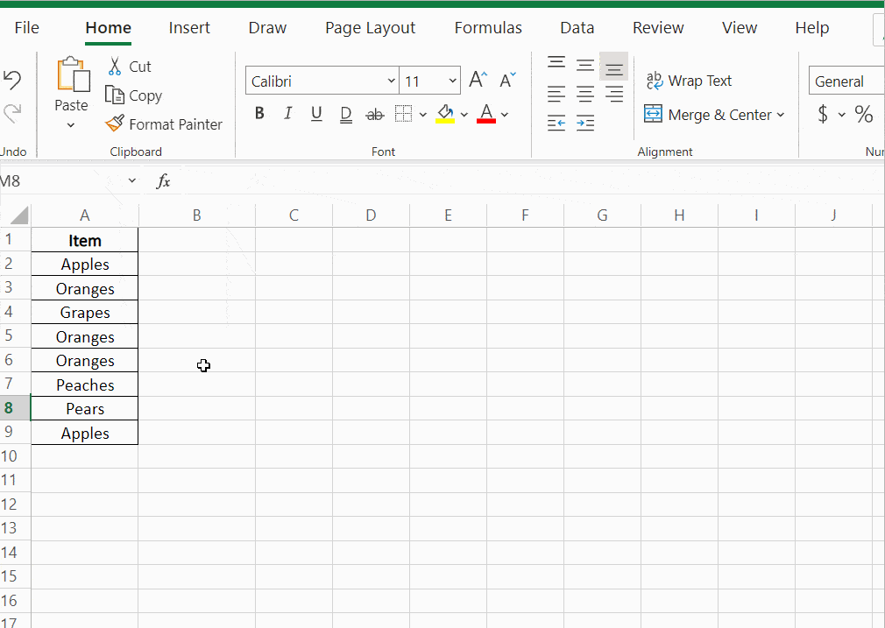Switch to the Formulas ribbon tab

tap(488, 27)
